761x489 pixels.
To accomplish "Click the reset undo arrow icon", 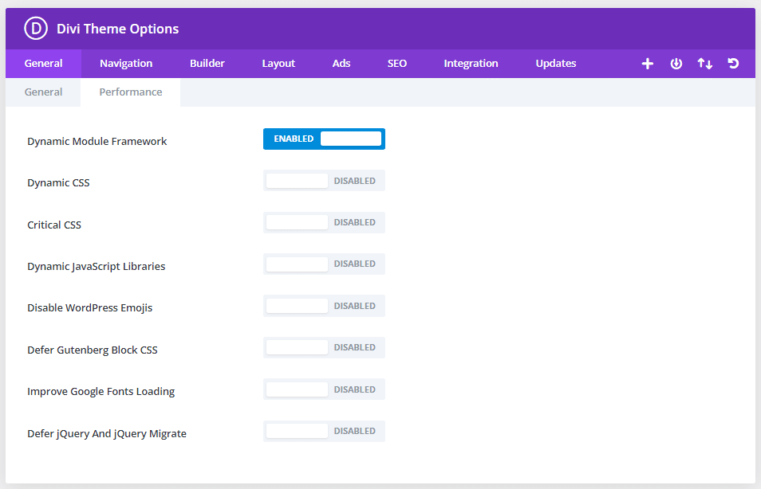I will pos(733,64).
